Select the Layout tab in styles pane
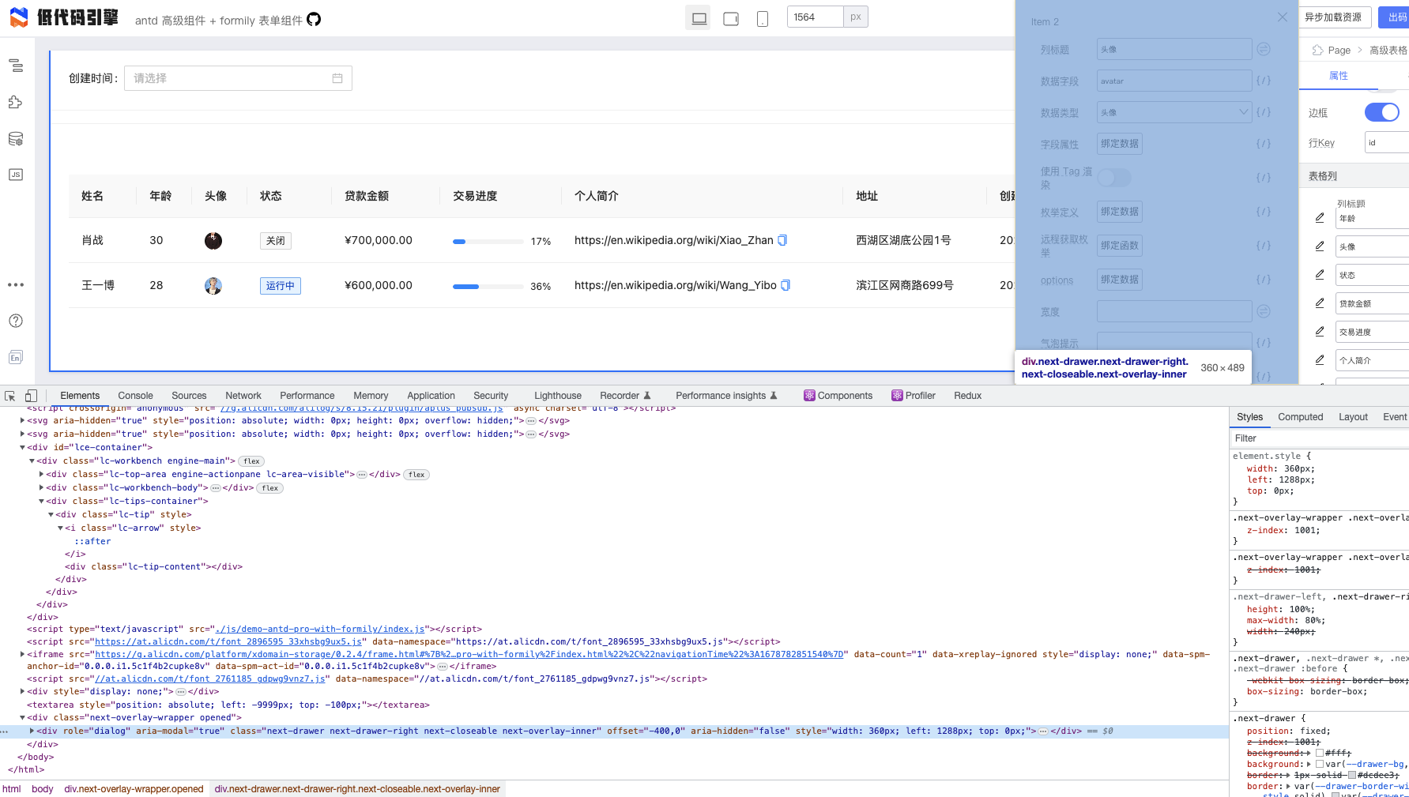Image resolution: width=1409 pixels, height=797 pixels. click(1353, 417)
